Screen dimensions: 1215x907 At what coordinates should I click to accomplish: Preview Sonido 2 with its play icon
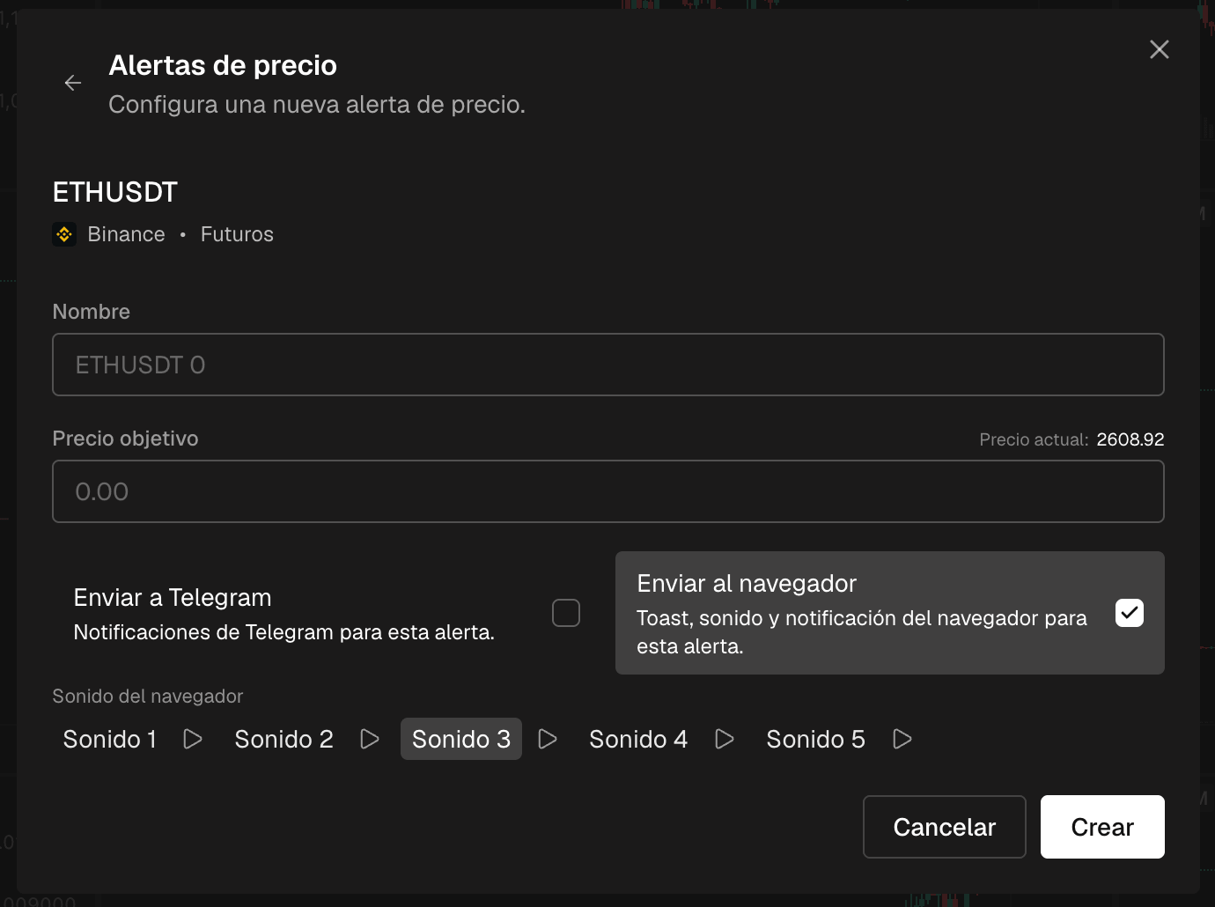[370, 739]
